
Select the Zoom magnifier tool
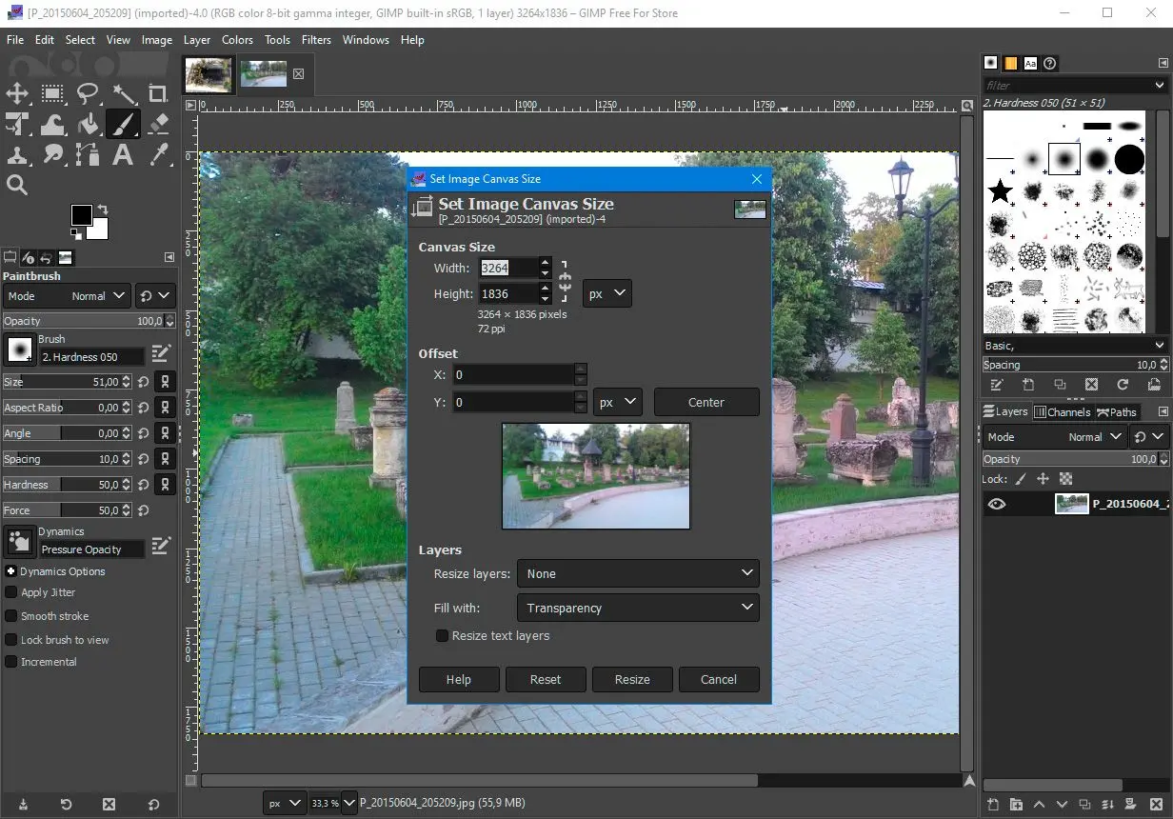(17, 185)
